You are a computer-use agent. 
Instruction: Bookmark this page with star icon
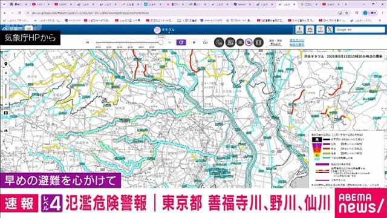(x=346, y=13)
